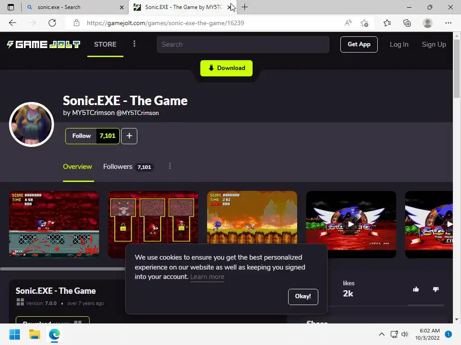Follow the Sonic.EXE game
This screenshot has width=461, height=345.
pos(81,136)
